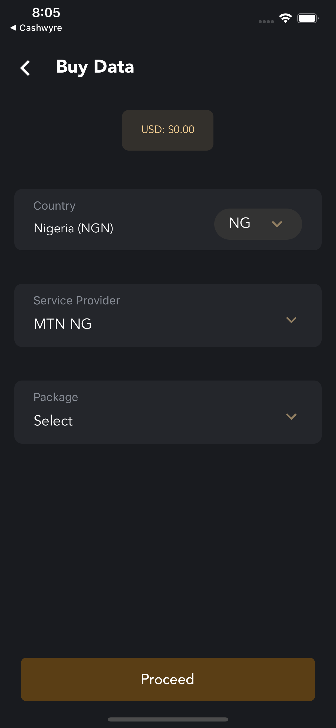The height and width of the screenshot is (728, 336).
Task: Tap the Proceed button
Action: pos(168,679)
